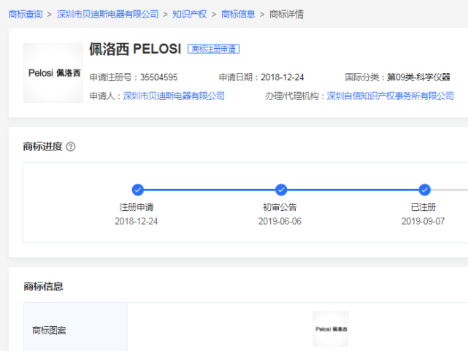The height and width of the screenshot is (351, 468).
Task: Open agency link 深圳自信知识产权事务所
Action: click(x=391, y=96)
